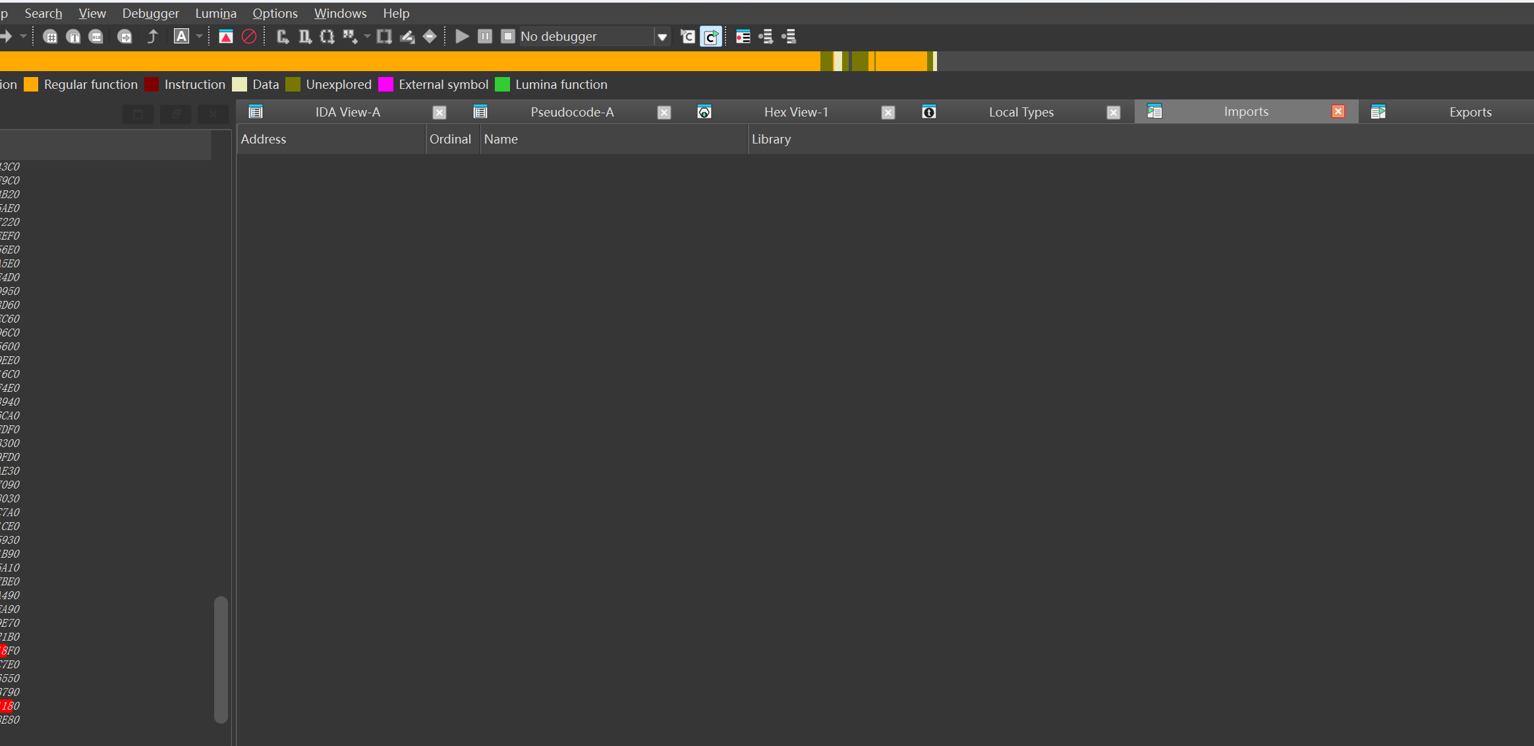Expand the dropdown next to 'A' icon

[199, 36]
